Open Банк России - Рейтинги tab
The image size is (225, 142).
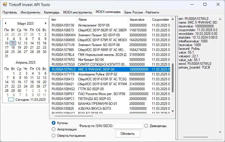click(142, 12)
